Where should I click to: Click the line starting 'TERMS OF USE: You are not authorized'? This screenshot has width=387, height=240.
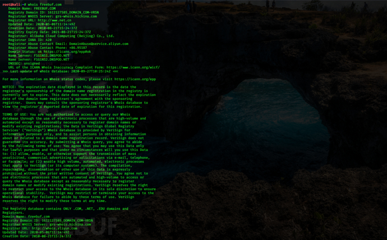(x=66, y=114)
